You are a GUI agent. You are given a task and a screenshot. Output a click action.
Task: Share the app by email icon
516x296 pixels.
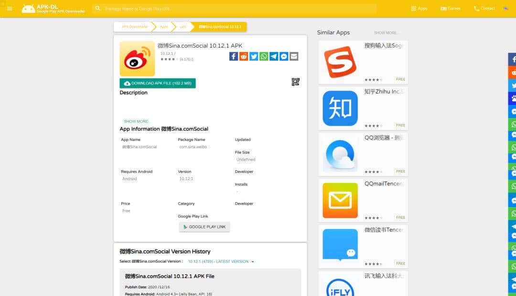[x=294, y=56]
